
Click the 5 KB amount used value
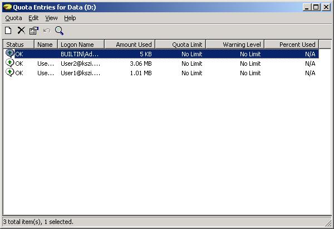pos(146,54)
